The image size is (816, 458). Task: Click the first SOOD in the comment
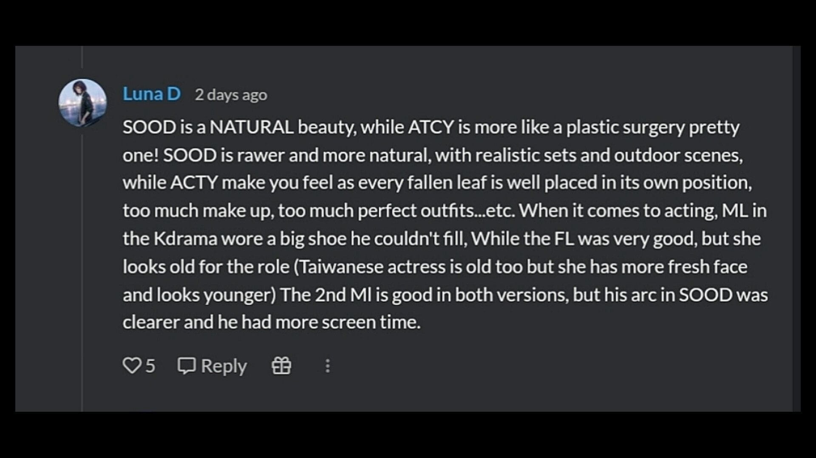pyautogui.click(x=149, y=127)
